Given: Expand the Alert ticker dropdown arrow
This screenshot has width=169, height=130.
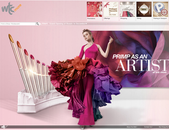Looking at the screenshot, I should click(86, 24).
